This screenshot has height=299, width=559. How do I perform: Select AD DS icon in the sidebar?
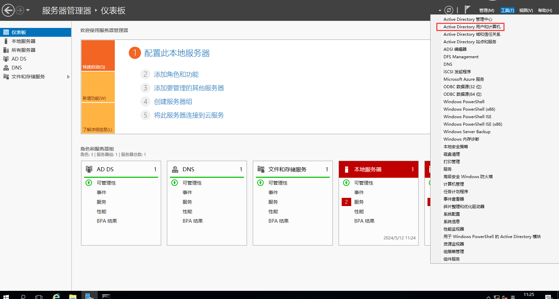6,59
